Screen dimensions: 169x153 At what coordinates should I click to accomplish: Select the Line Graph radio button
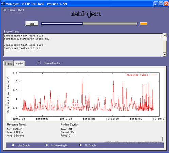(x=13, y=145)
